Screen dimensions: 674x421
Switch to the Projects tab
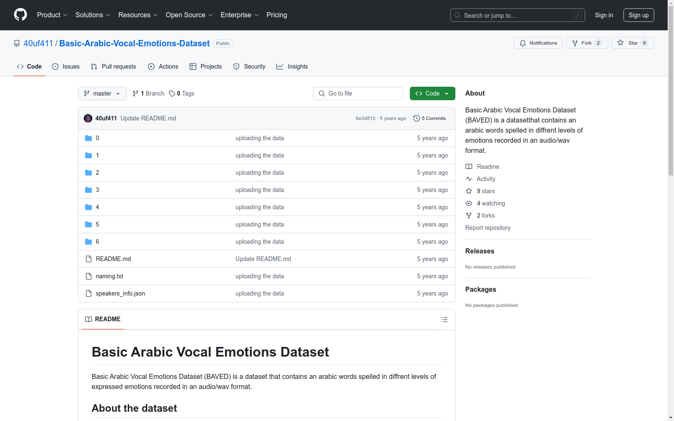click(x=206, y=67)
